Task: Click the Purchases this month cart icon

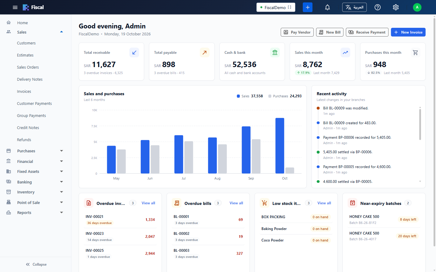Action: coord(415,53)
